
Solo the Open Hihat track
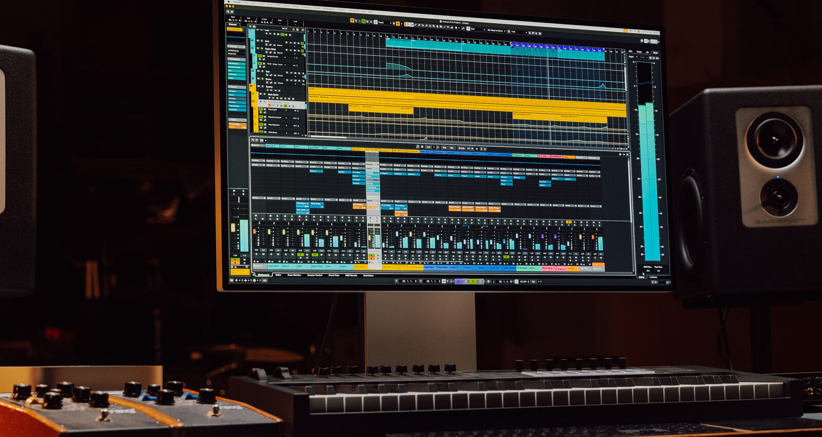coord(262,48)
